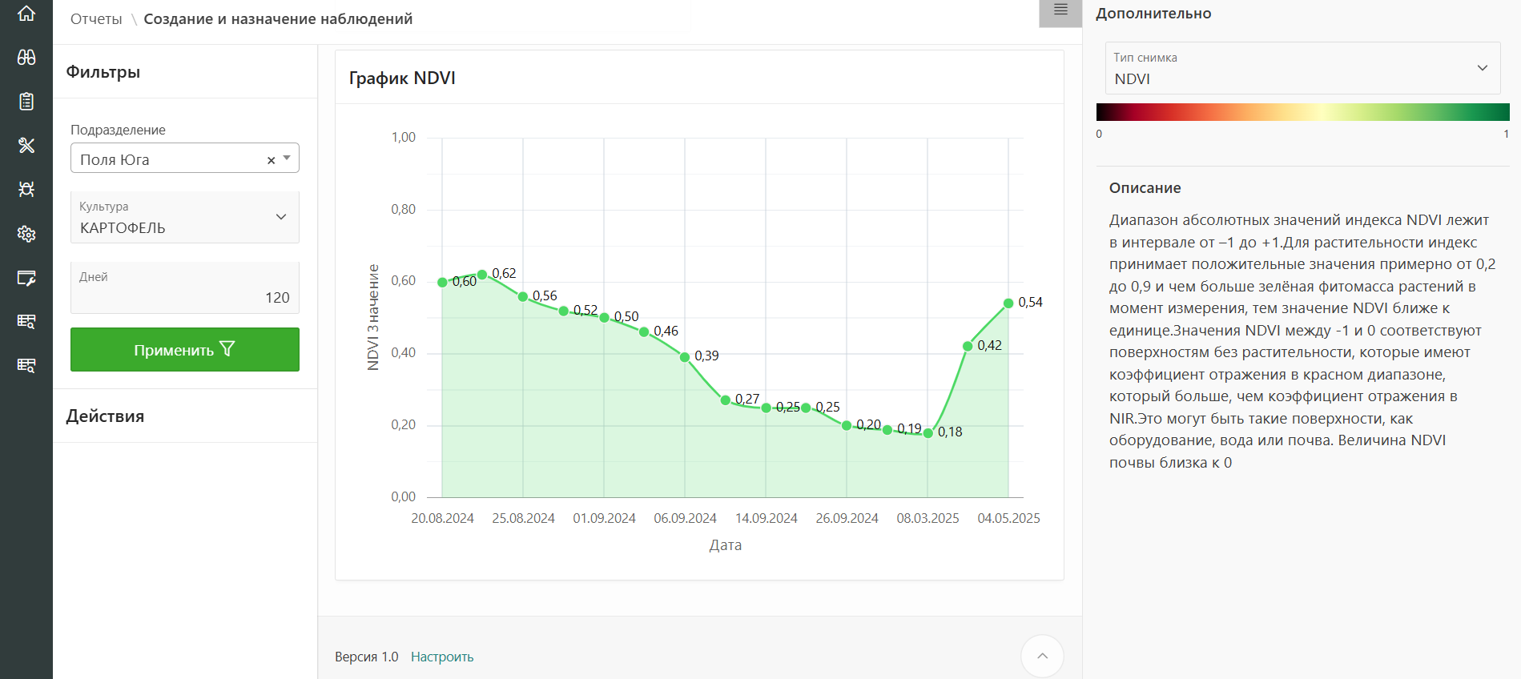Click the scroll-to-top round button
The width and height of the screenshot is (1521, 679).
point(1042,656)
